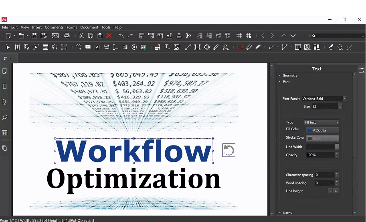366x222 pixels.
Task: Open the dropdown arrow beside the Open folder icon
Action: (x=27, y=36)
